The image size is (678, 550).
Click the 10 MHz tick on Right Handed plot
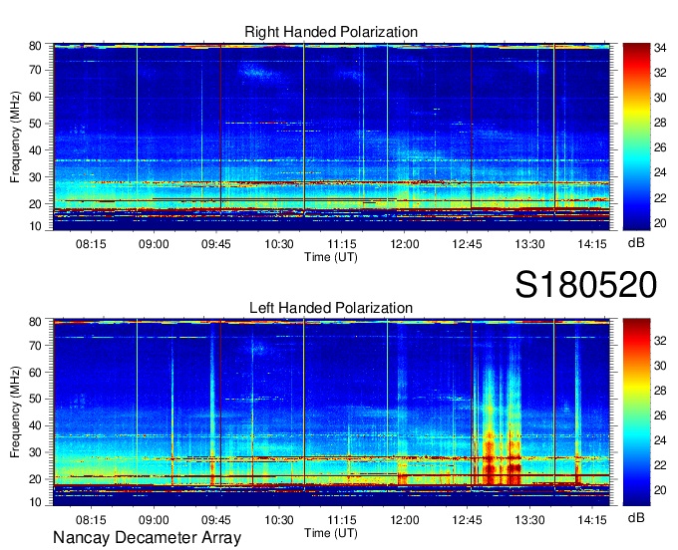(35, 226)
